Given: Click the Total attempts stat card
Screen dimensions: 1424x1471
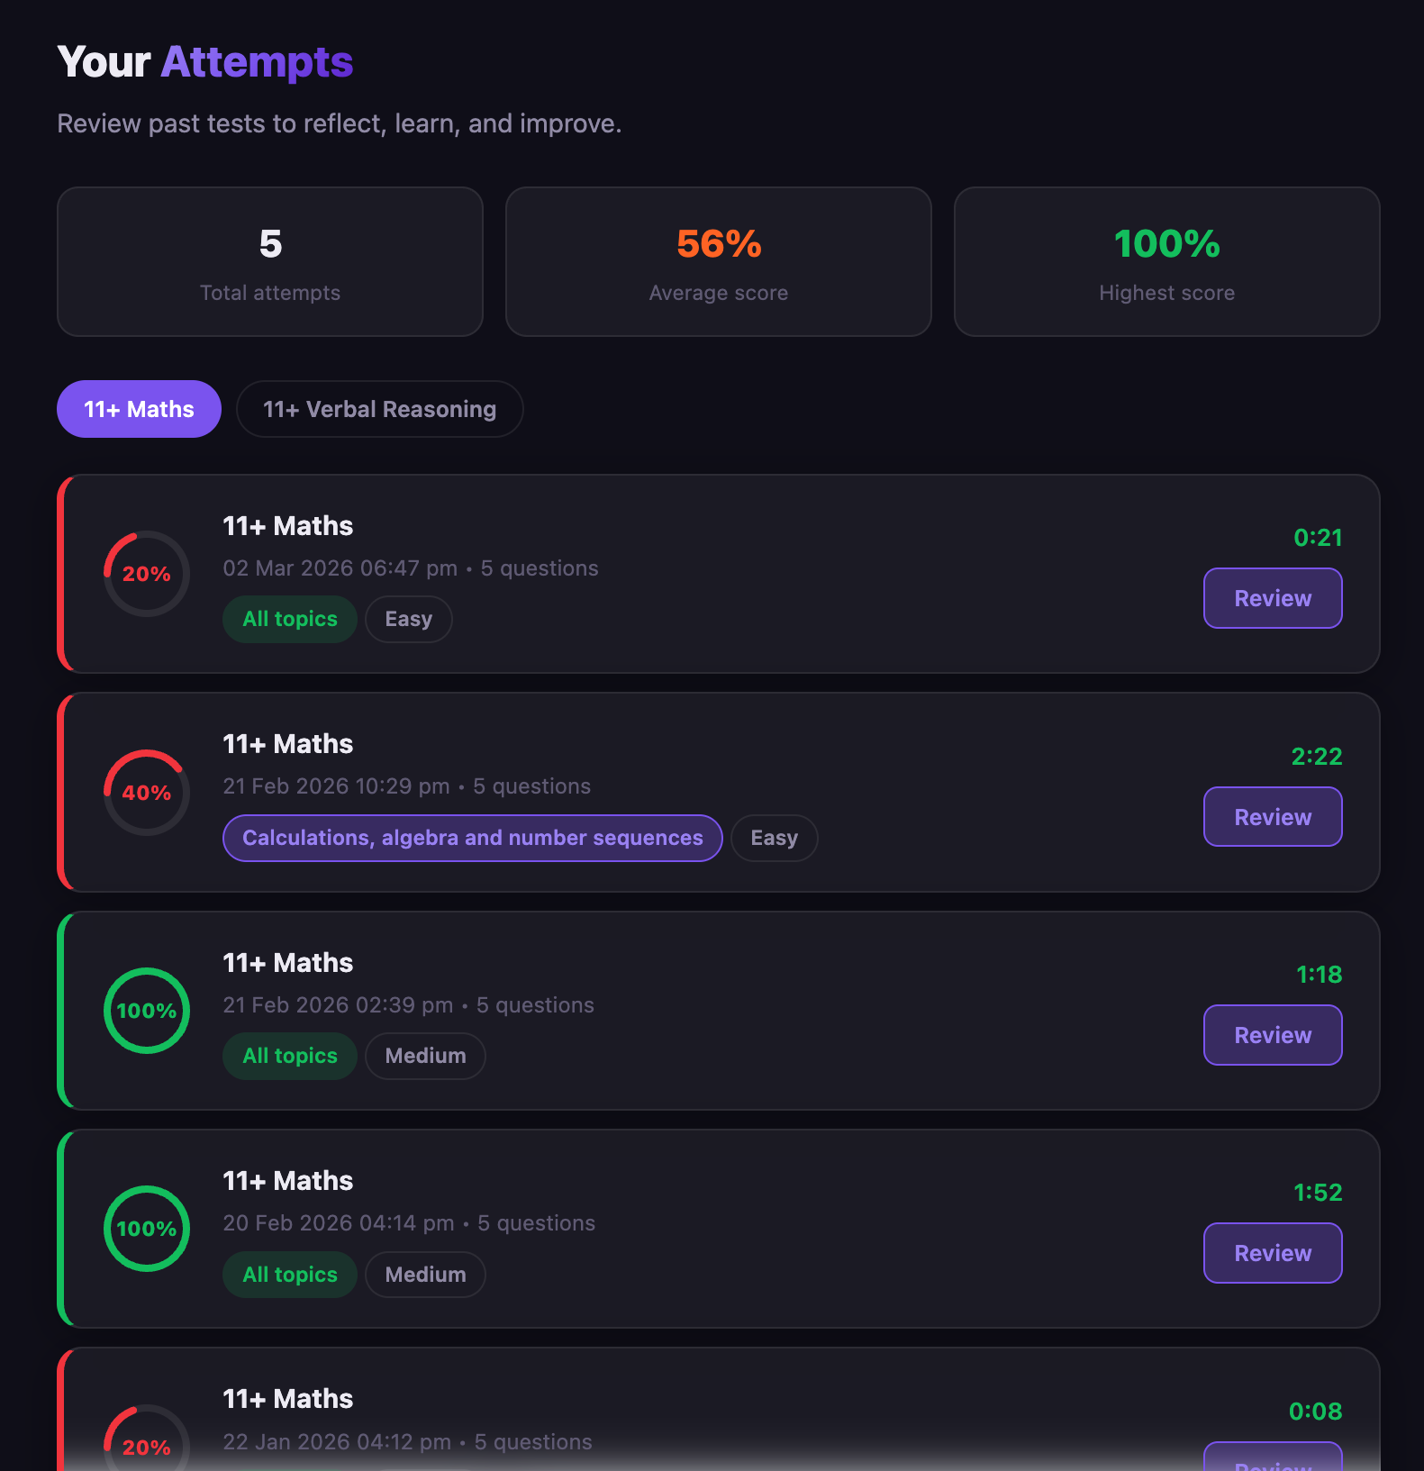Looking at the screenshot, I should point(270,262).
